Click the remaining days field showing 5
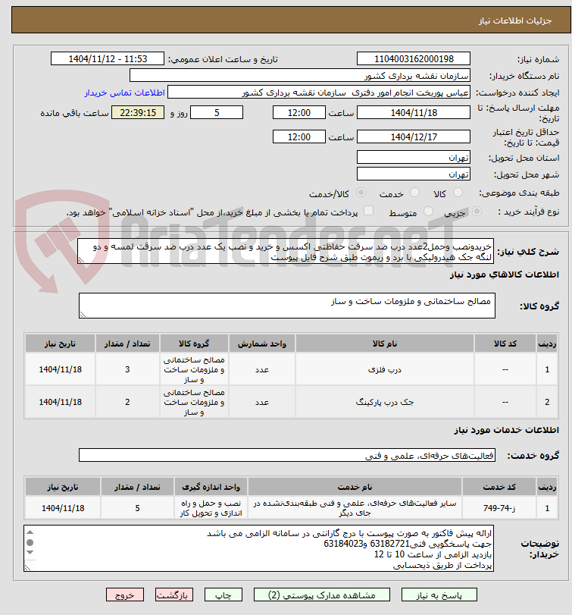572x615 pixels. 217,112
